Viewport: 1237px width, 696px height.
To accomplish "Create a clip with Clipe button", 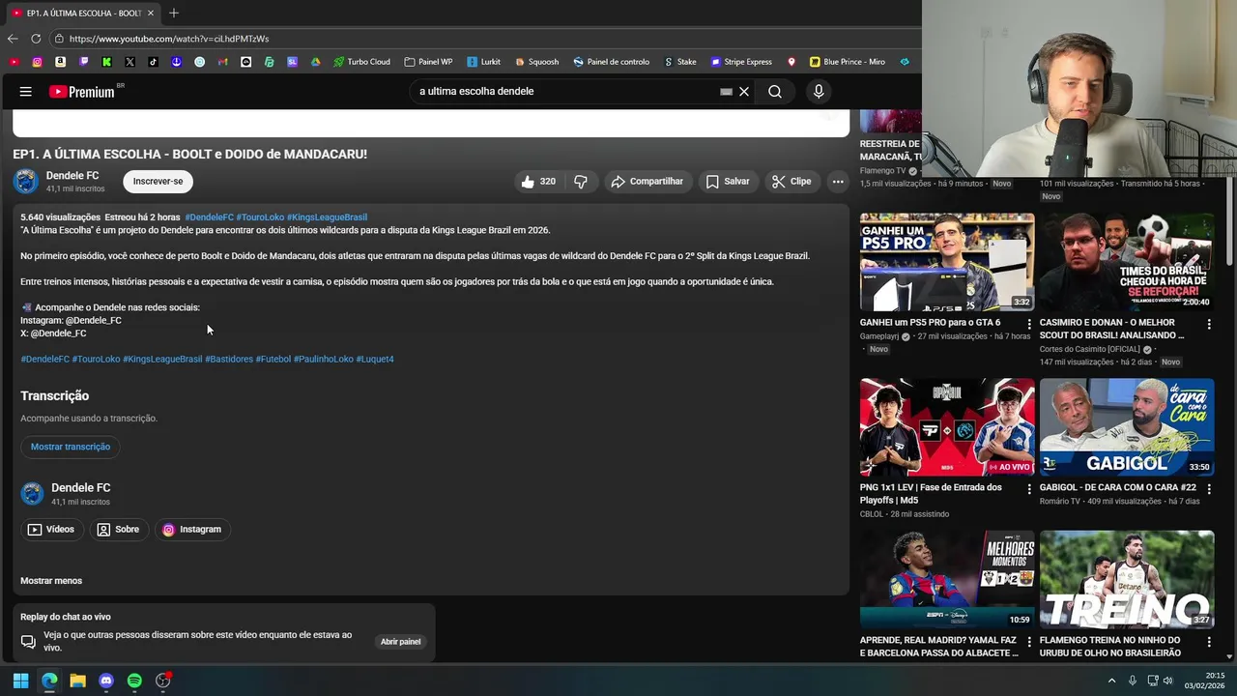I will (791, 182).
